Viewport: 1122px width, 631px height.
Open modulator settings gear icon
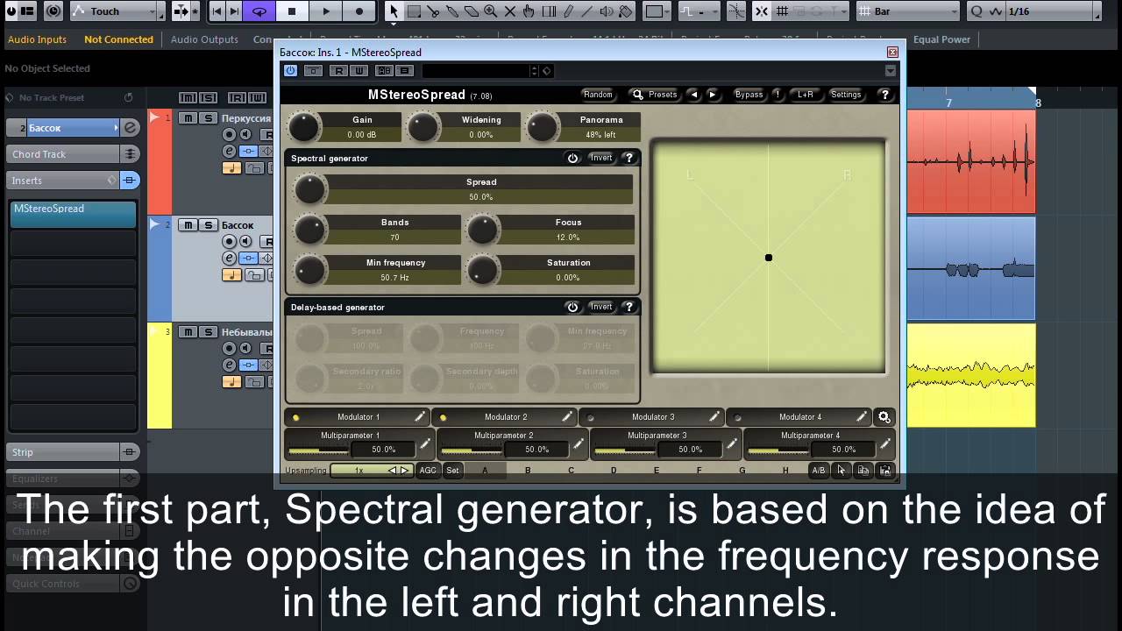pyautogui.click(x=884, y=418)
